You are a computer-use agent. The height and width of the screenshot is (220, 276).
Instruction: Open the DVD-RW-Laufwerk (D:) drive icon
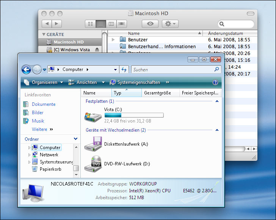[x=93, y=164]
